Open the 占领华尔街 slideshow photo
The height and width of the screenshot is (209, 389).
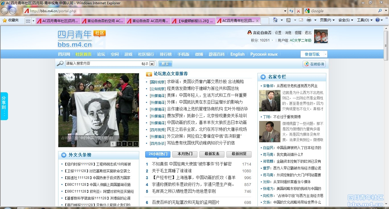(x=99, y=110)
